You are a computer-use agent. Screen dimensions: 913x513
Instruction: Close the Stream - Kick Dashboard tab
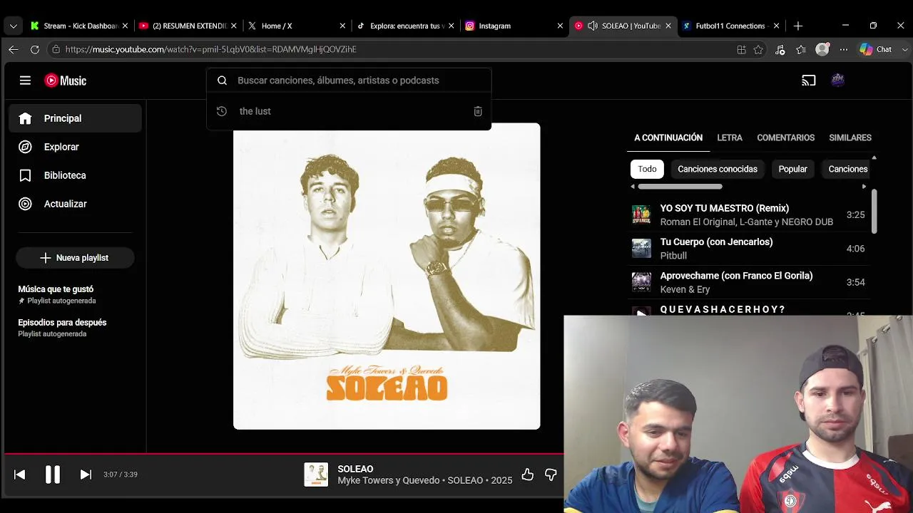tap(125, 26)
